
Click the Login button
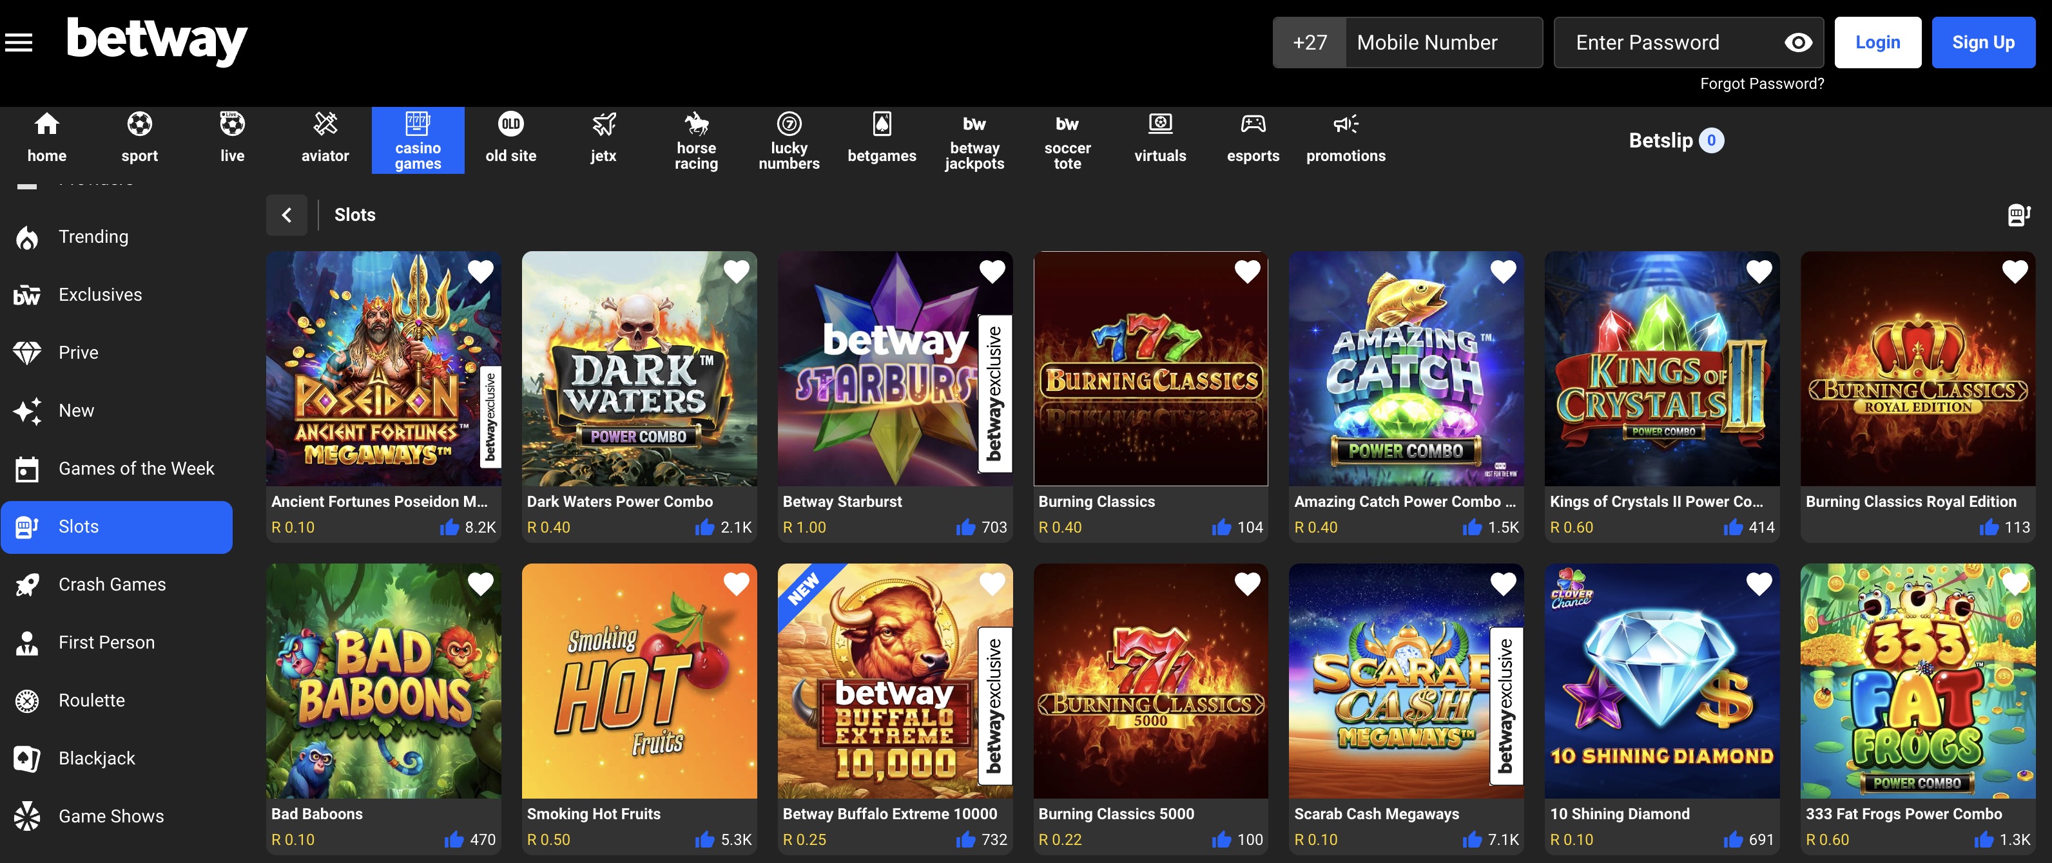[x=1877, y=43]
